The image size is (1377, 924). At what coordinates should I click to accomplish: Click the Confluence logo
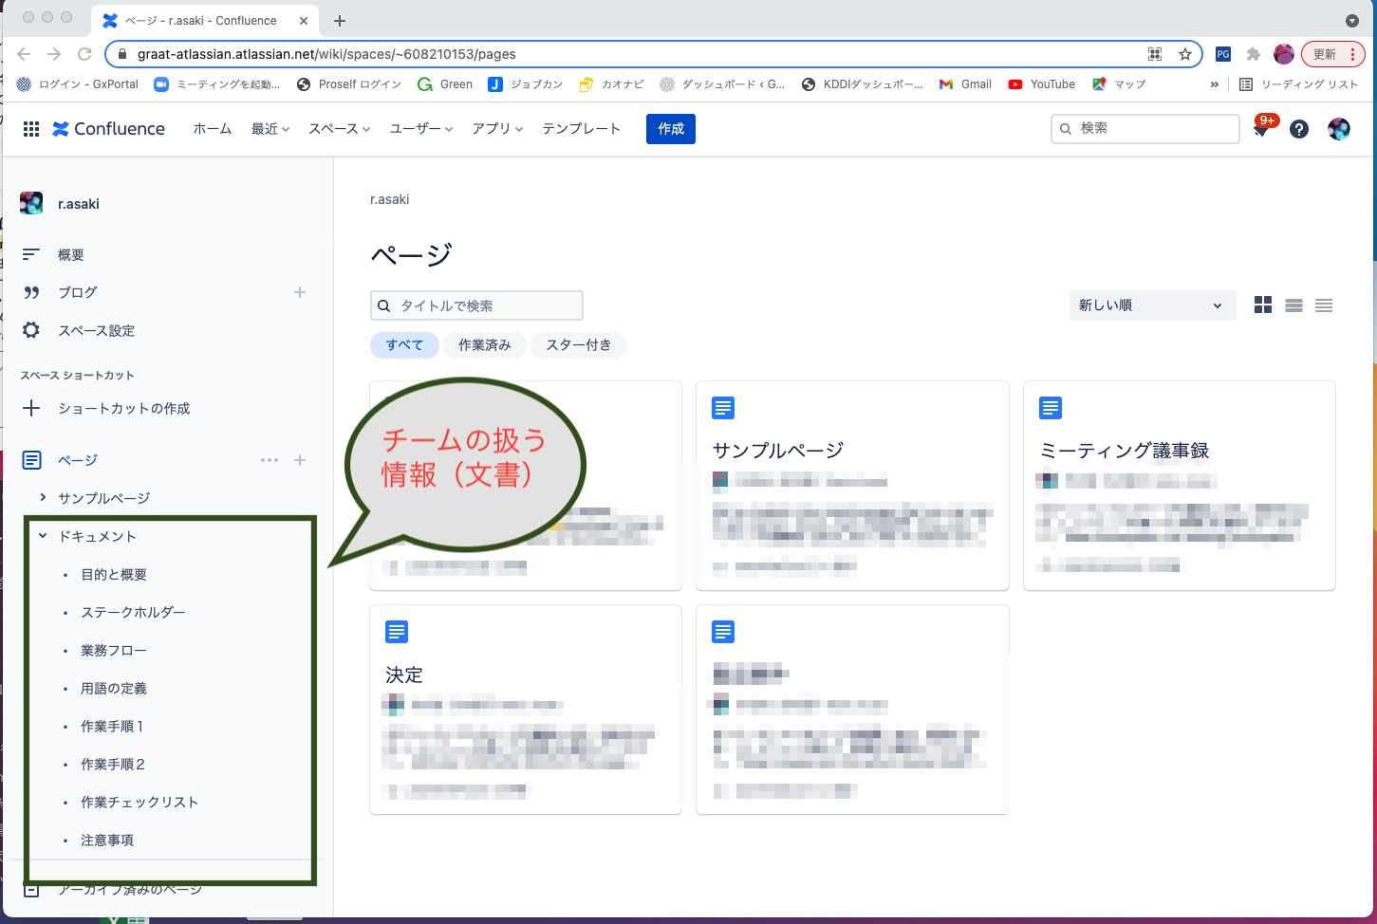(x=108, y=129)
